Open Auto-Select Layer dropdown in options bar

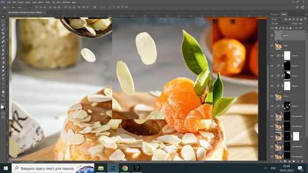pyautogui.click(x=21, y=7)
